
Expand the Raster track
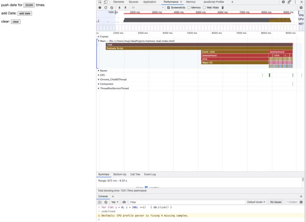point(99,71)
